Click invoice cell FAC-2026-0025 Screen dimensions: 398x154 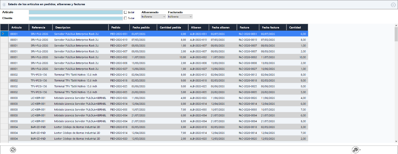(x=248, y=86)
